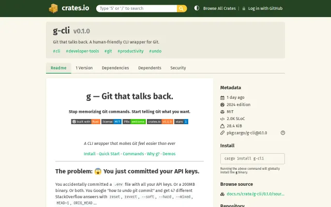
Task: Open the docs.rs source link
Action: (x=255, y=194)
